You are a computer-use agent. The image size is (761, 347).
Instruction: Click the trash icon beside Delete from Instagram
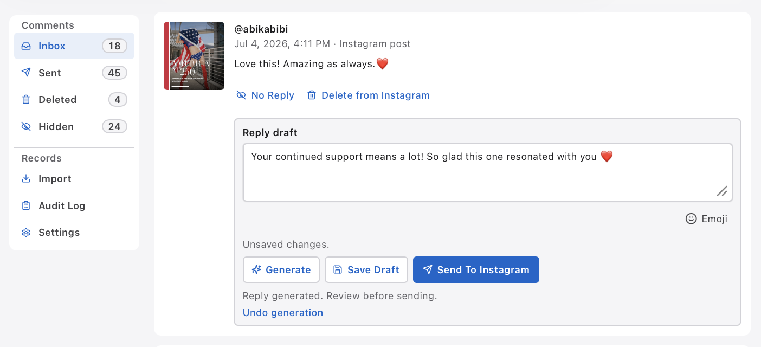(x=312, y=95)
